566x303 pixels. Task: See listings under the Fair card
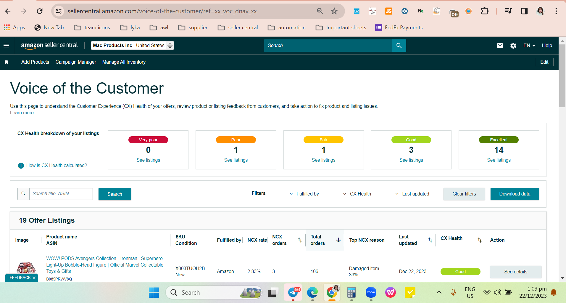click(323, 160)
